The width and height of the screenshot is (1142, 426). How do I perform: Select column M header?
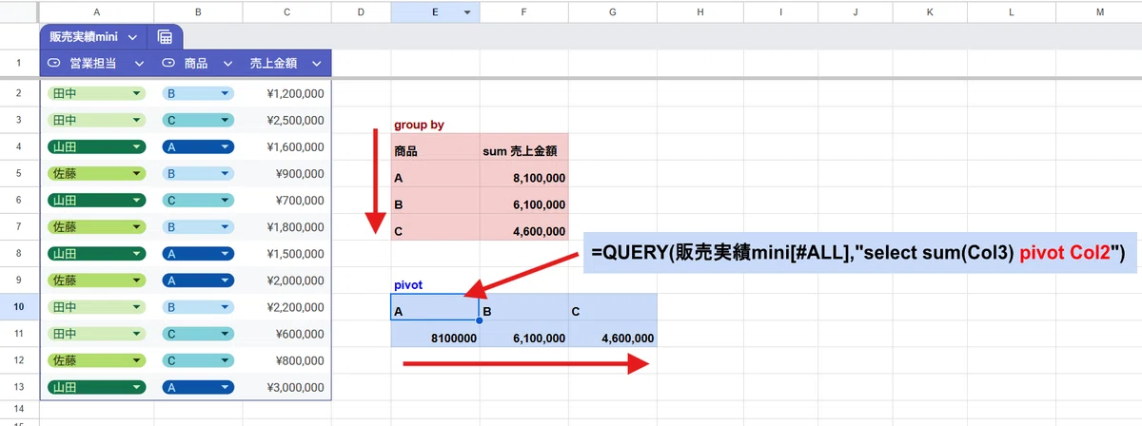click(x=1100, y=12)
